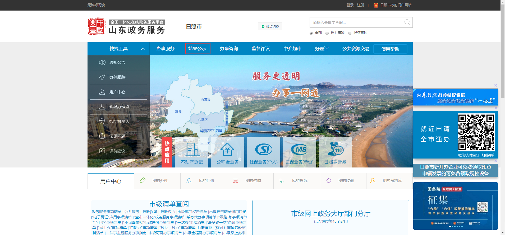The height and width of the screenshot is (235, 505).
Task: Open the 登录 login link
Action: tap(350, 5)
